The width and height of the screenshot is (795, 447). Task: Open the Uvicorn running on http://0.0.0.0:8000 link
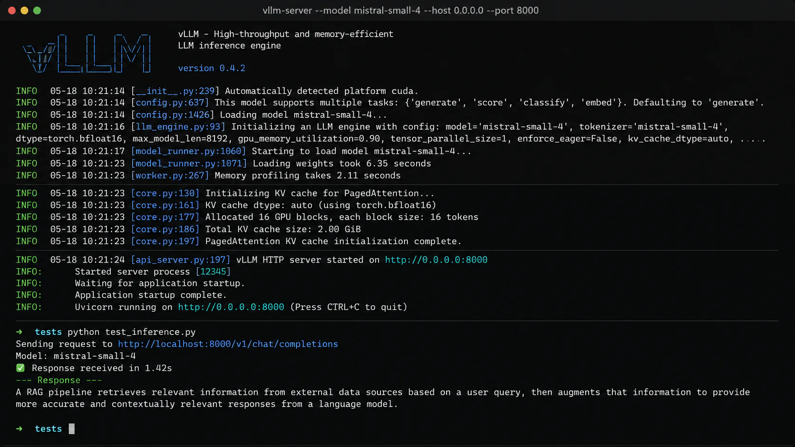[231, 307]
